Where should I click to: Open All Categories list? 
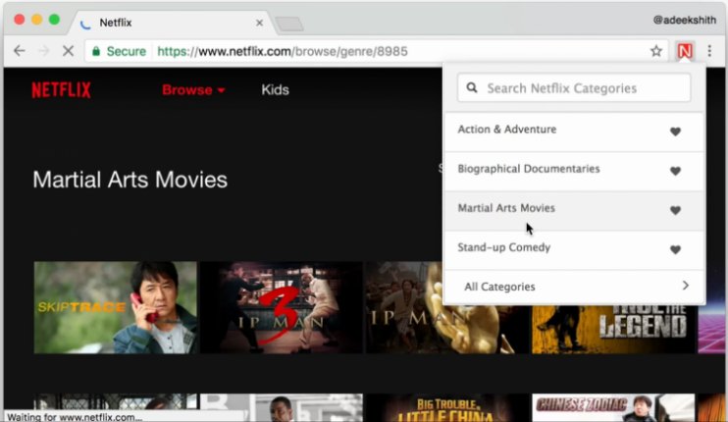[x=574, y=287]
